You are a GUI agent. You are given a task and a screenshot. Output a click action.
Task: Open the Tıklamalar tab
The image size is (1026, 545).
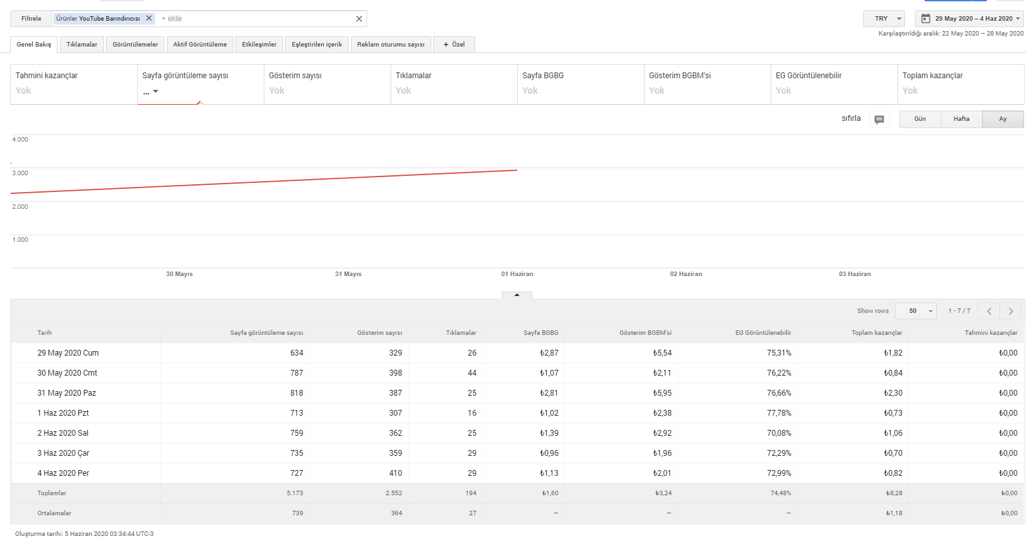(x=82, y=45)
